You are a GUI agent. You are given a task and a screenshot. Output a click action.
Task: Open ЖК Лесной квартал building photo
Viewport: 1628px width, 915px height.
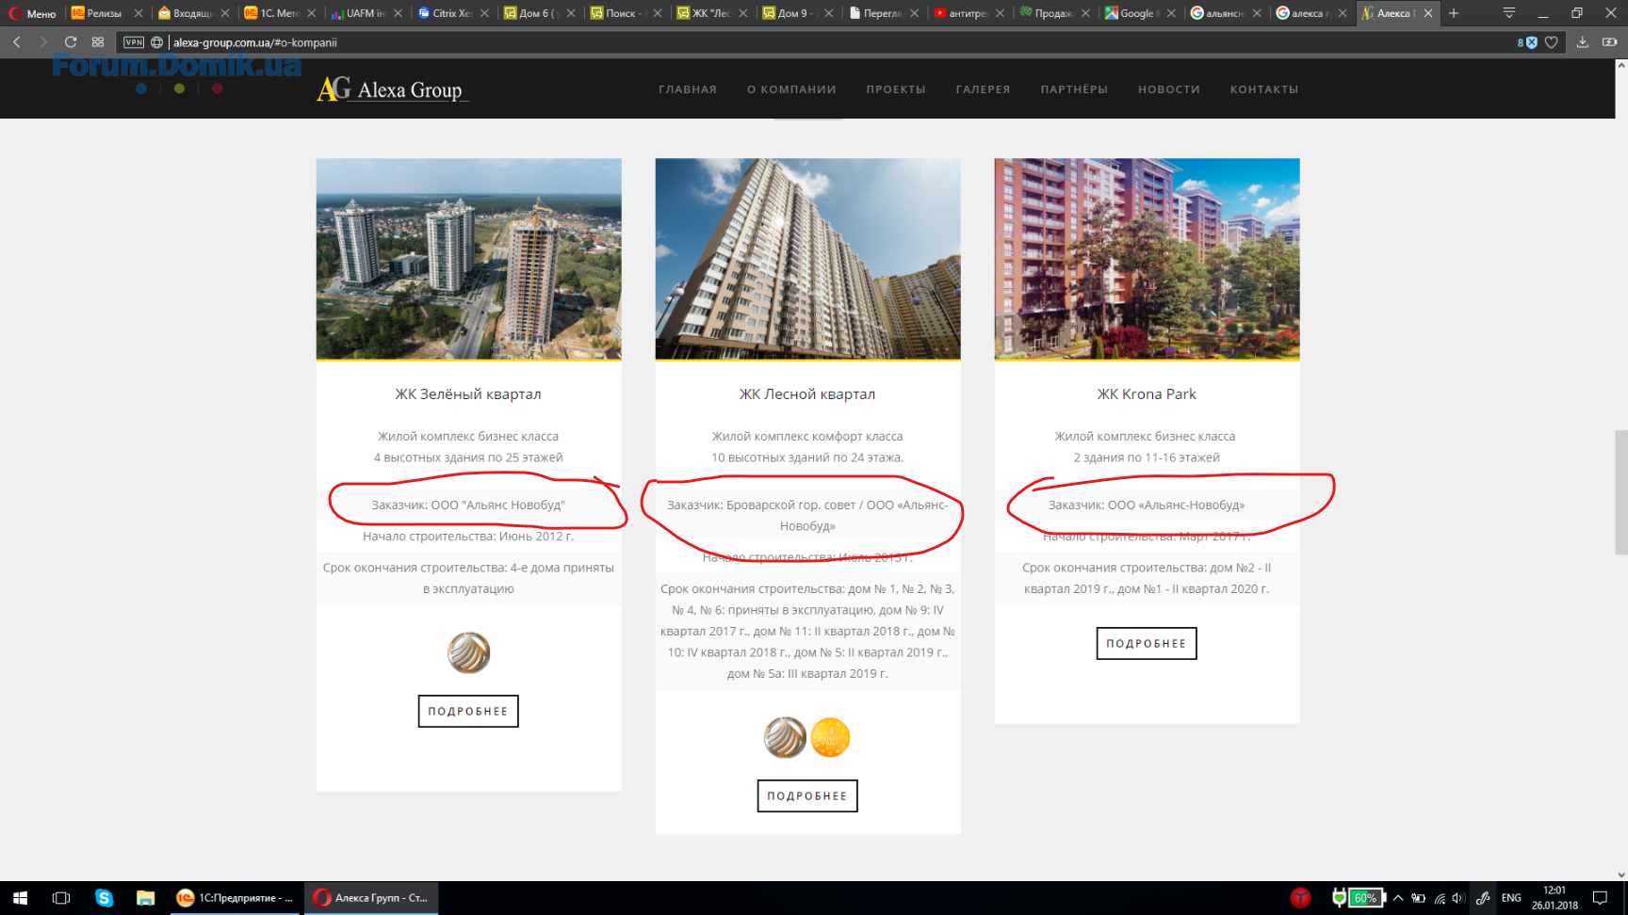point(807,259)
